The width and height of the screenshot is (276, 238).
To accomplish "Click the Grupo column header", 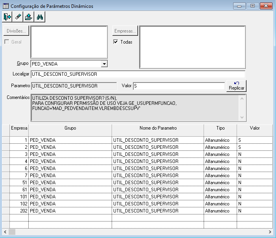I will click(x=70, y=130).
